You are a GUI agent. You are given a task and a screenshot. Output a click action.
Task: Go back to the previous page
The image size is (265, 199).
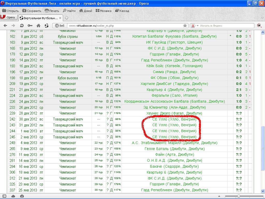point(5,26)
